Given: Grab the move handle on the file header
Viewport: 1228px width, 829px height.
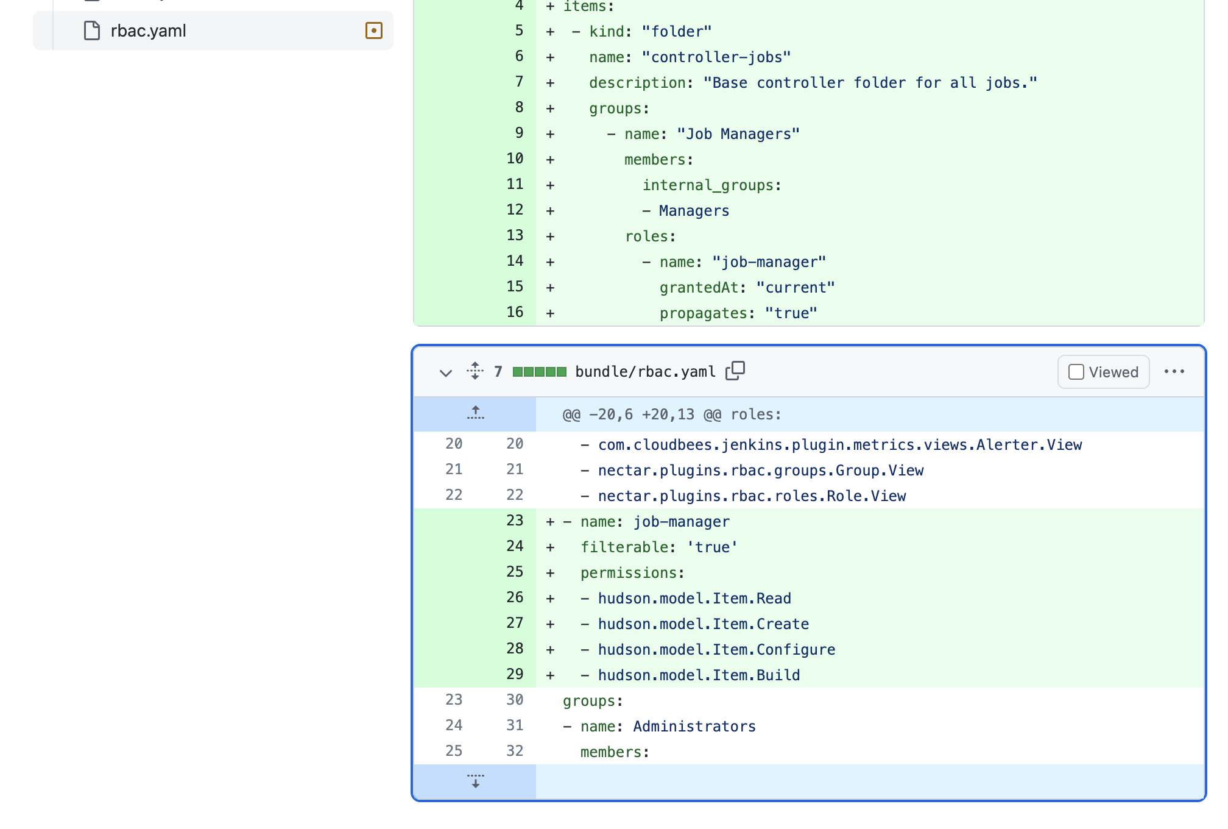Looking at the screenshot, I should (x=475, y=371).
